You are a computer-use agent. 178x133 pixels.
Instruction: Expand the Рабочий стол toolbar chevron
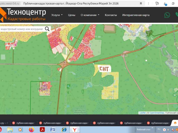152,128
